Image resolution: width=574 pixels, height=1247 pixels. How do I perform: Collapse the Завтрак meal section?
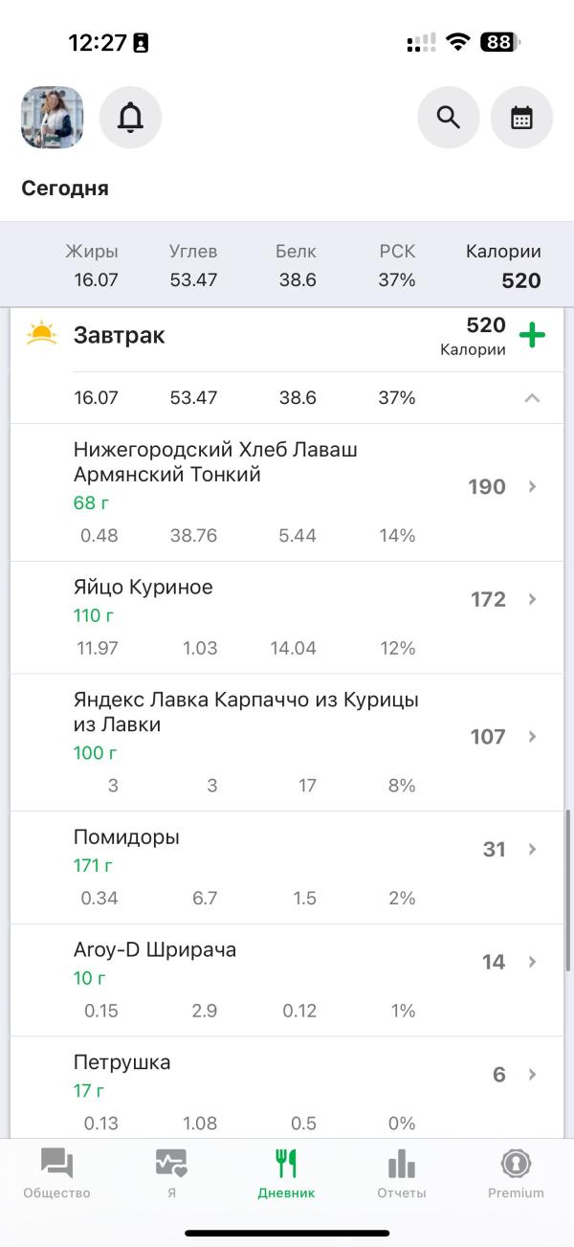click(532, 398)
